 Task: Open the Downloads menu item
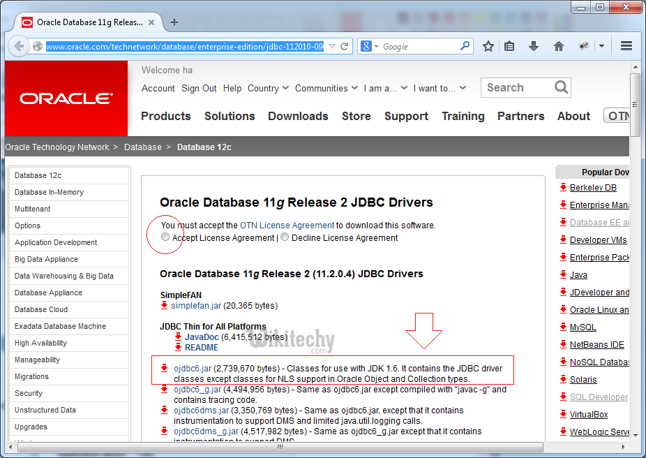[298, 117]
